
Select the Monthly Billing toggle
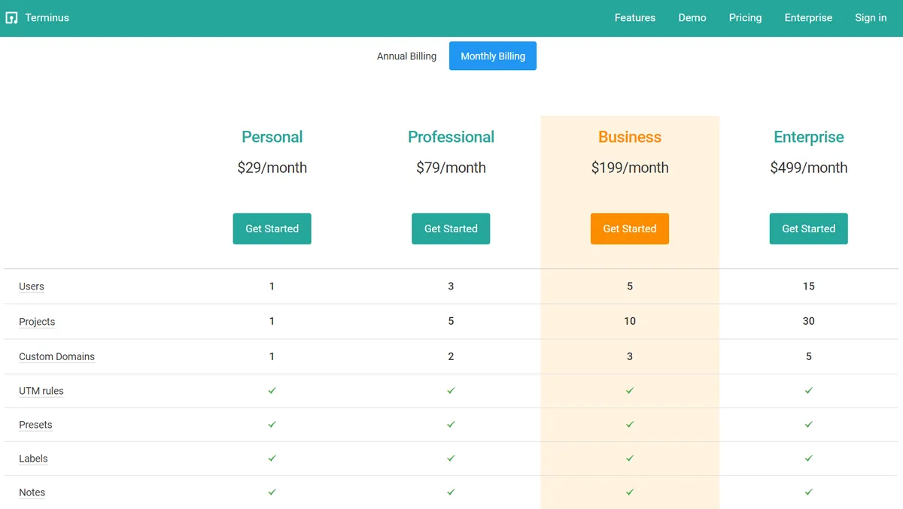coord(492,56)
